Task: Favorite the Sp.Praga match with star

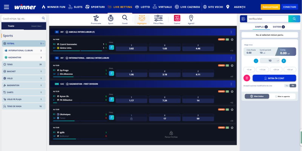Action: [x=232, y=65]
